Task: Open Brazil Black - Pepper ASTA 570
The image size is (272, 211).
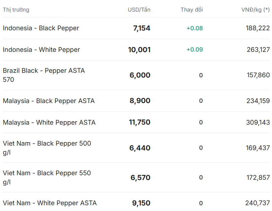Action: point(136,75)
